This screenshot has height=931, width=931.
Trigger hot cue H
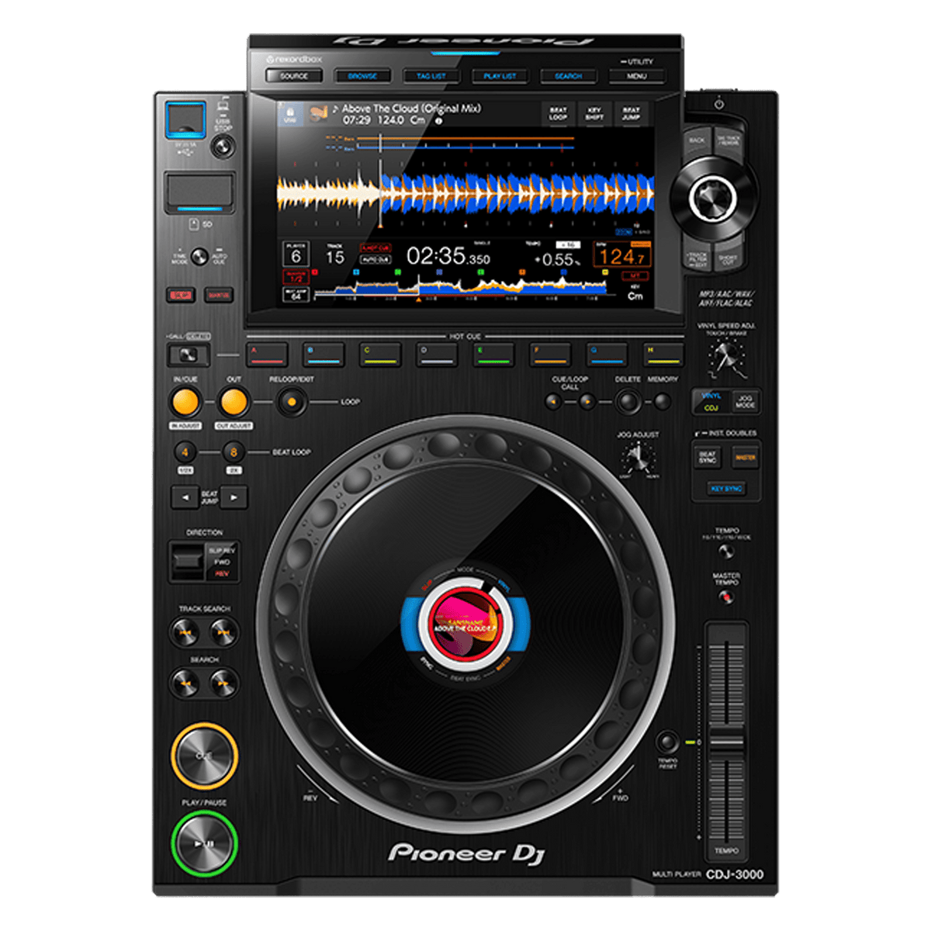click(663, 355)
